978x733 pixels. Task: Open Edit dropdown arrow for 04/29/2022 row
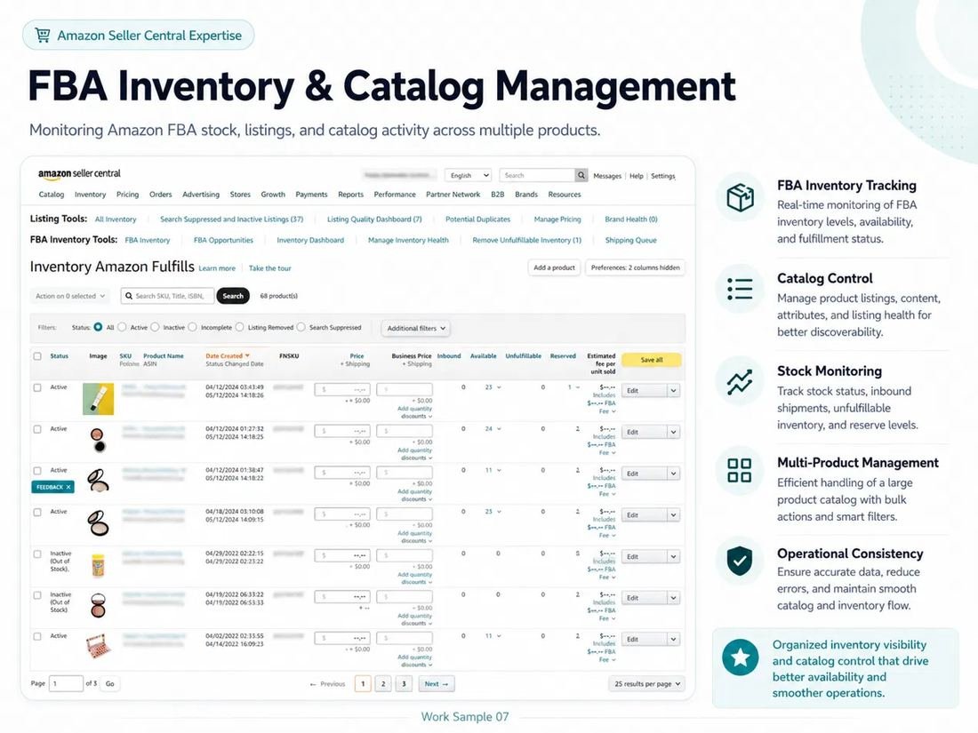(673, 556)
